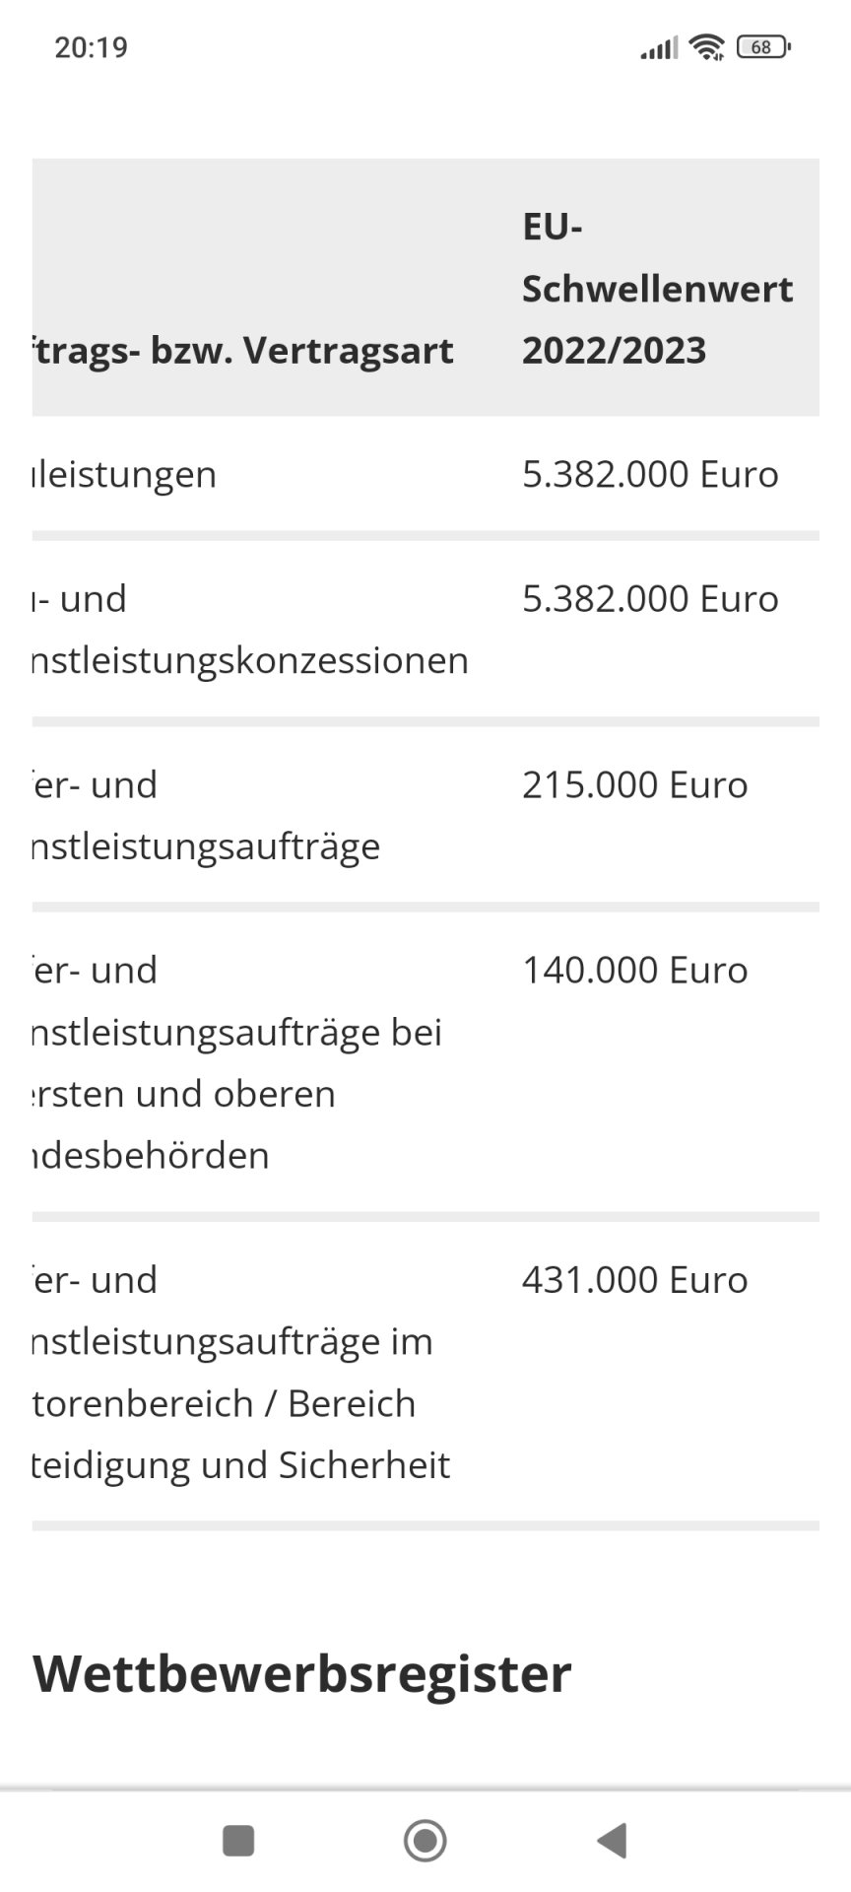Tap the 140.000 Euro threshold value
The height and width of the screenshot is (1892, 851).
[x=635, y=970]
